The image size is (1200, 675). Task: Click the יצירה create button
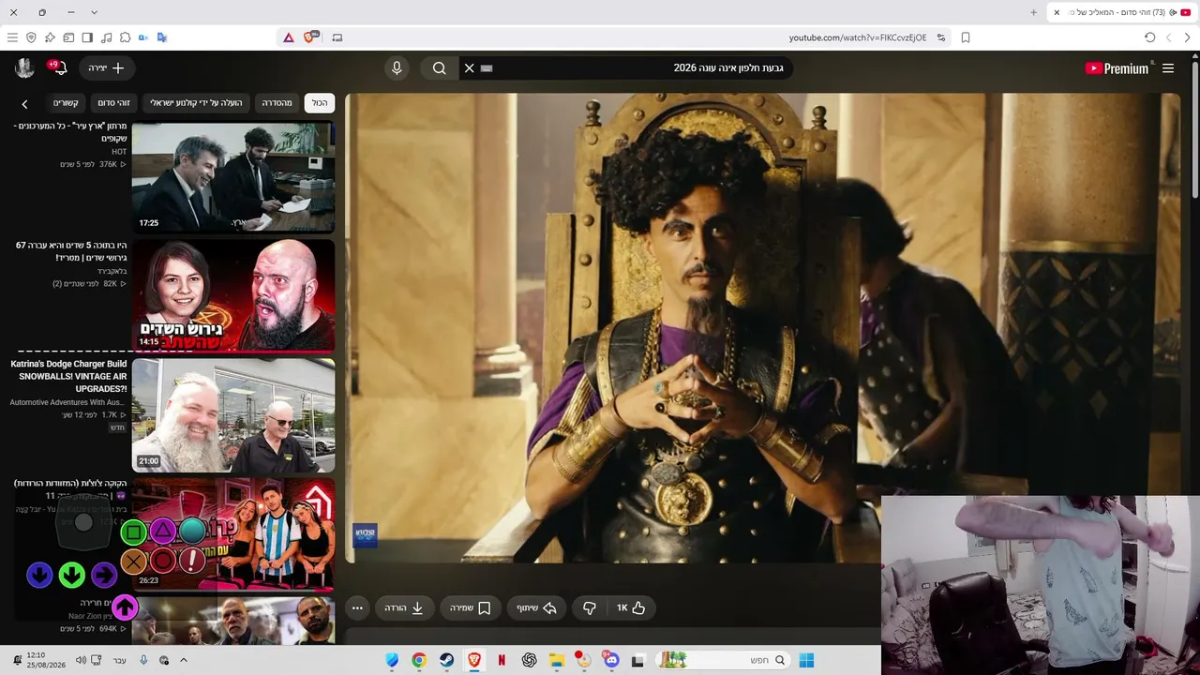(107, 68)
